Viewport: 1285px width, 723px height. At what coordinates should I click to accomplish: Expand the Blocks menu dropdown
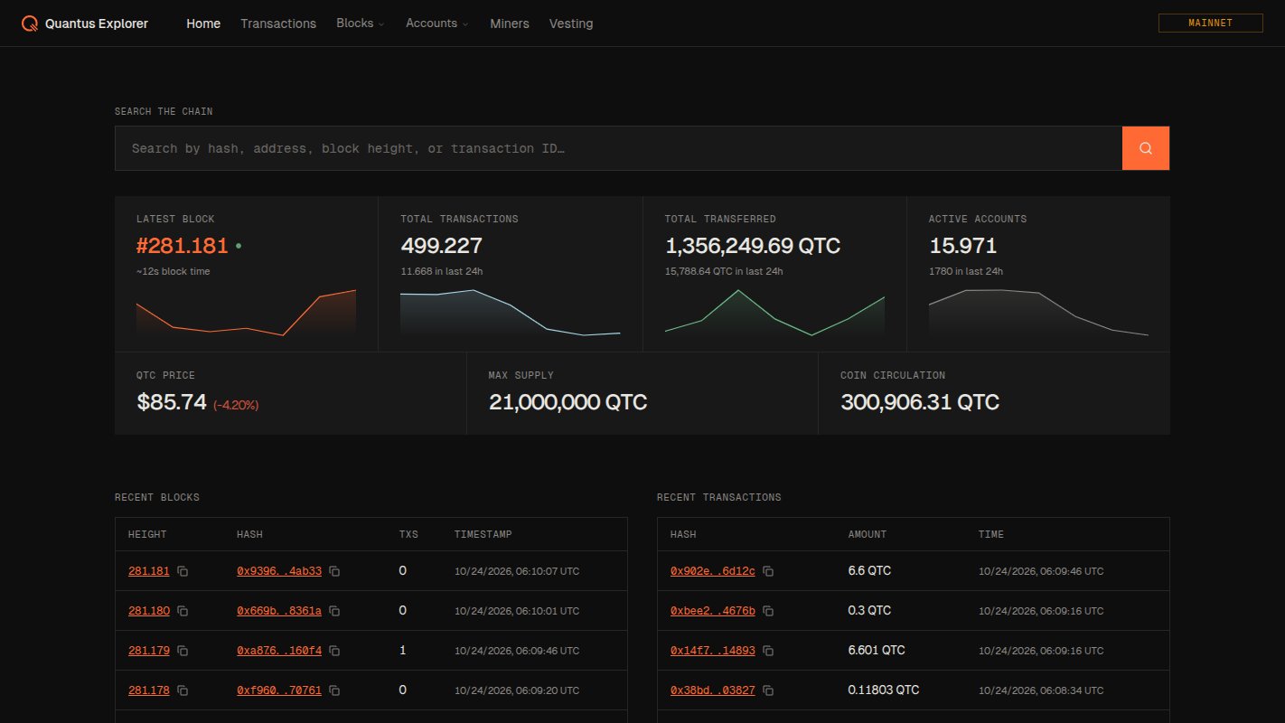pos(361,23)
